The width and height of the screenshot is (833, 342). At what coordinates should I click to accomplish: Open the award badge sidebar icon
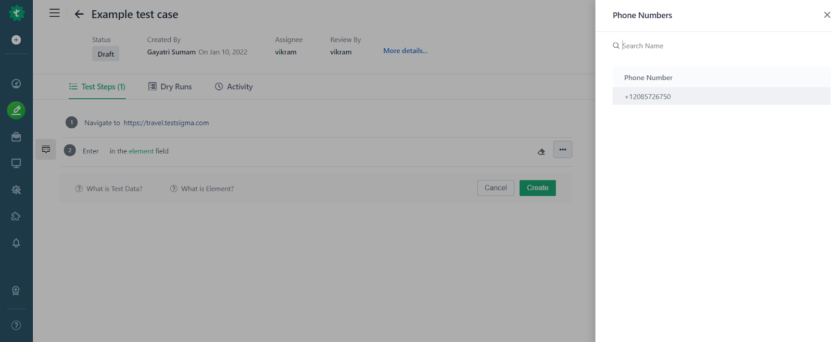16,291
